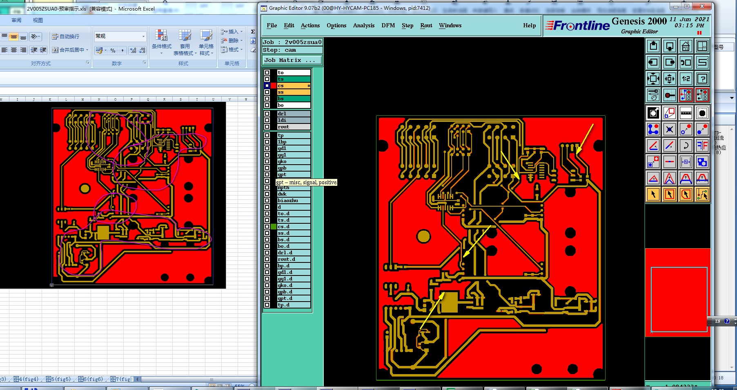Expand the number format 常规 dropdown

pos(143,36)
